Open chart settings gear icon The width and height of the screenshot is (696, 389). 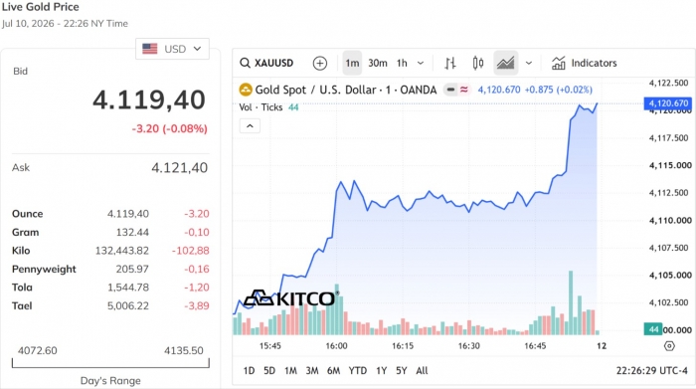tap(669, 346)
